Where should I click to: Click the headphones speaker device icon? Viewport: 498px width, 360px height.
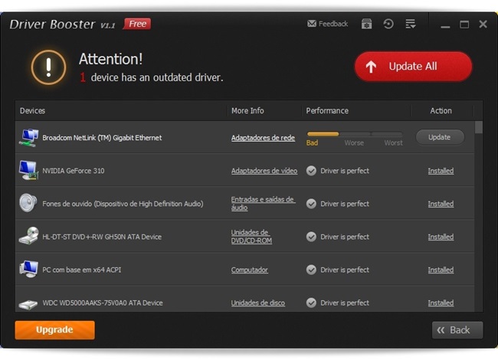(x=28, y=203)
